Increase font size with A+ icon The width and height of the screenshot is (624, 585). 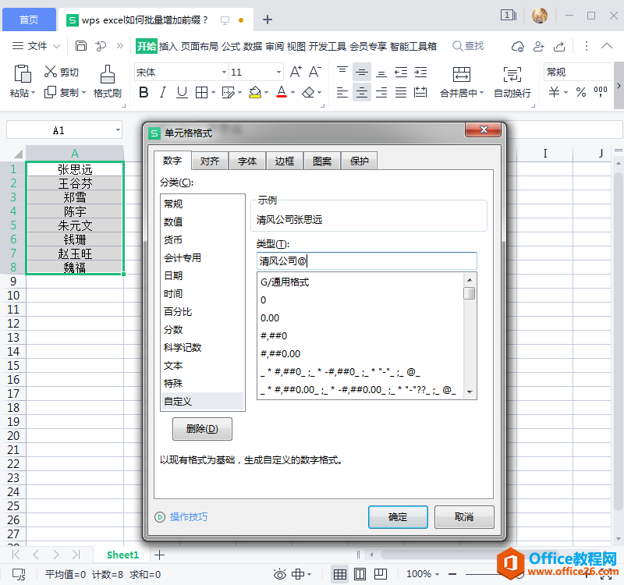pos(296,72)
